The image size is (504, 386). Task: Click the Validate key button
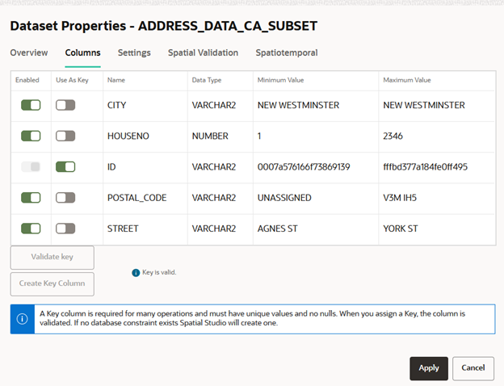pos(52,258)
